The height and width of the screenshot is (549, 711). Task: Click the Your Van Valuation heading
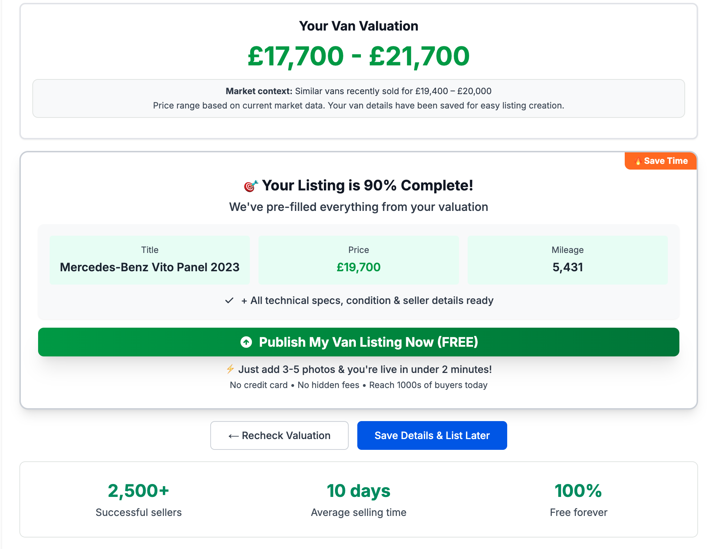(359, 26)
